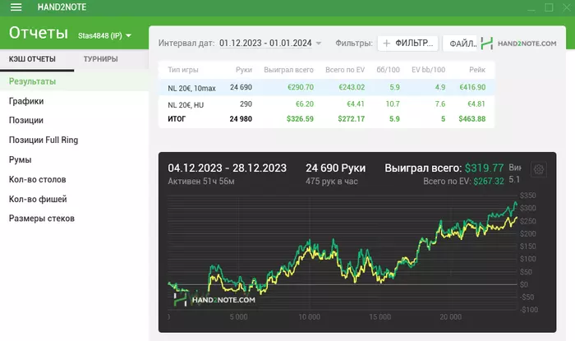Open date interval dropdown arrow

pyautogui.click(x=319, y=44)
